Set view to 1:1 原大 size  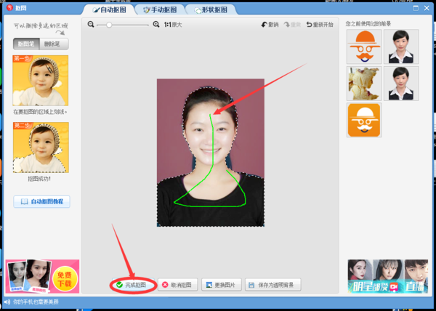click(173, 25)
